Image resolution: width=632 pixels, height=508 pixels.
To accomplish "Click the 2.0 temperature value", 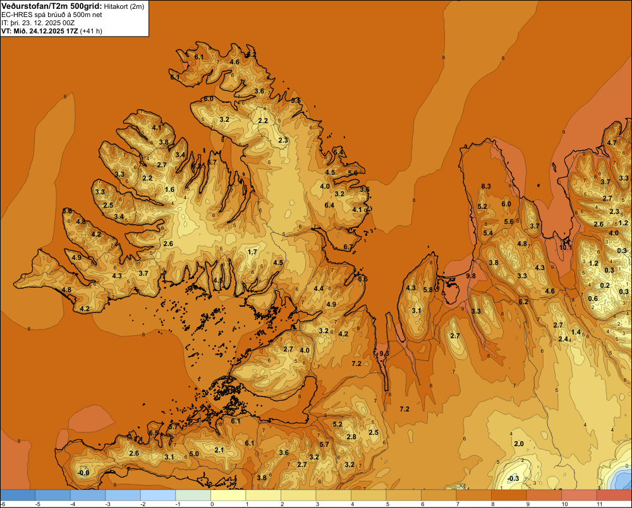I will point(519,443).
